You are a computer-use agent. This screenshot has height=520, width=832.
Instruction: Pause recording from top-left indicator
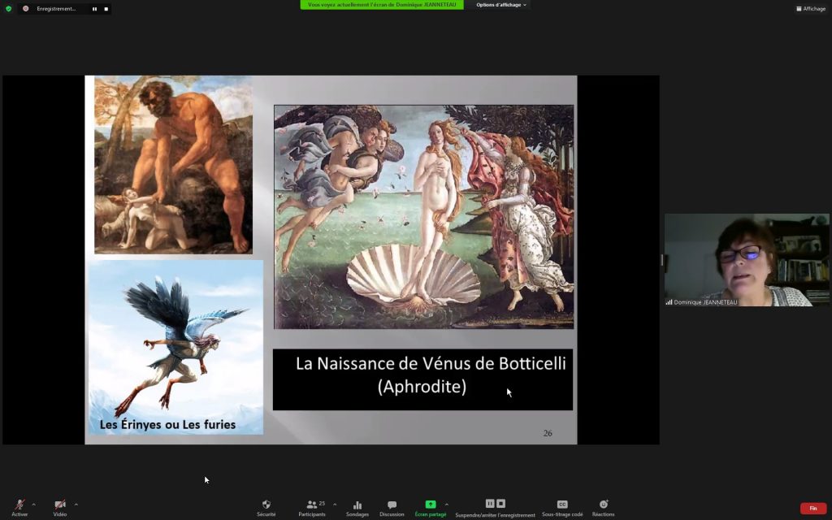[x=94, y=9]
